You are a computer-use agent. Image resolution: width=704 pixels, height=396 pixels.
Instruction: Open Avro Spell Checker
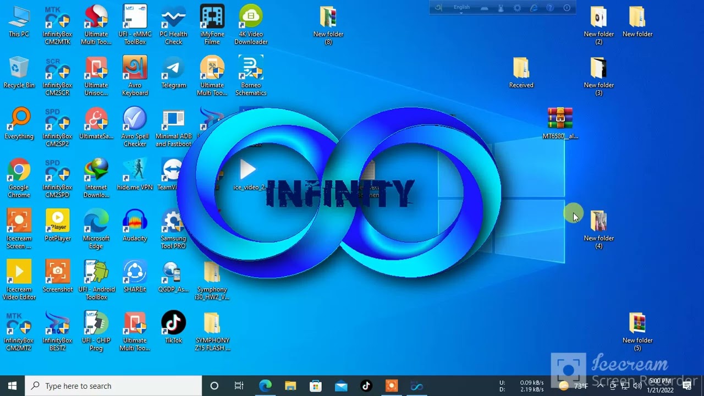point(135,128)
